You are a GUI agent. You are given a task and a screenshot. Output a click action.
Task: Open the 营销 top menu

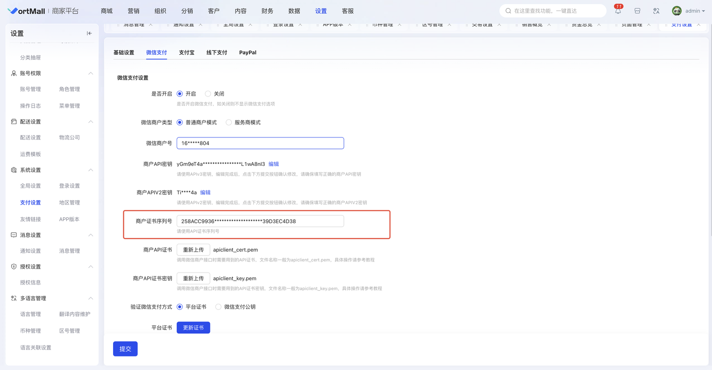pyautogui.click(x=133, y=11)
